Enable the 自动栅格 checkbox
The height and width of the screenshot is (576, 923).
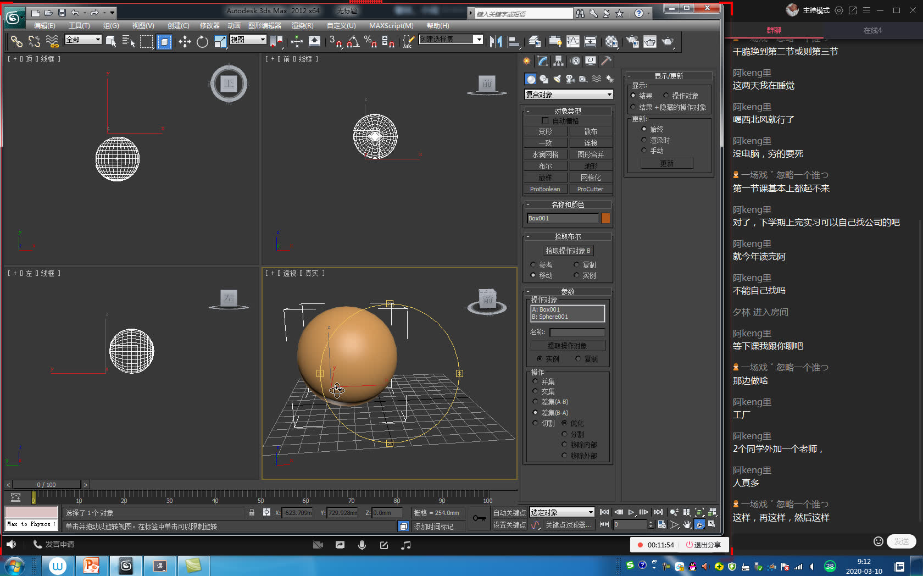(545, 120)
